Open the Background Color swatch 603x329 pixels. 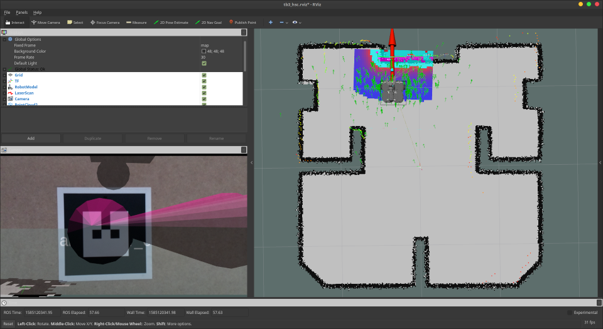[204, 51]
